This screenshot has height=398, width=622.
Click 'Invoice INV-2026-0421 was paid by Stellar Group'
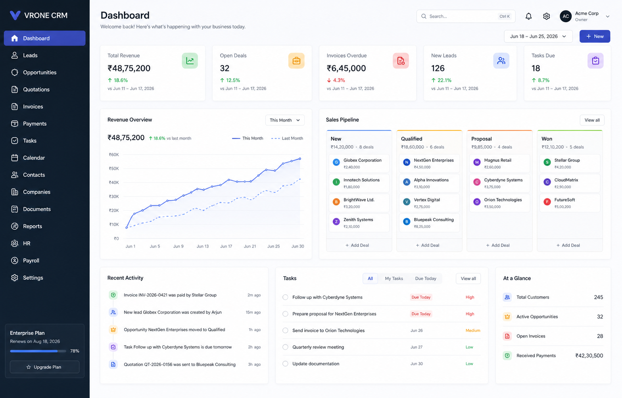(x=170, y=295)
